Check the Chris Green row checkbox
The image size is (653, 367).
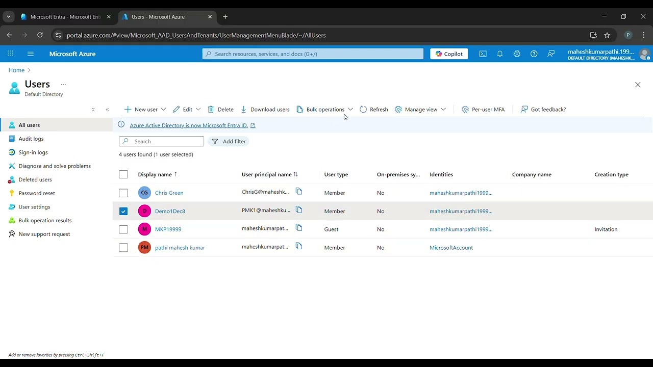123,193
